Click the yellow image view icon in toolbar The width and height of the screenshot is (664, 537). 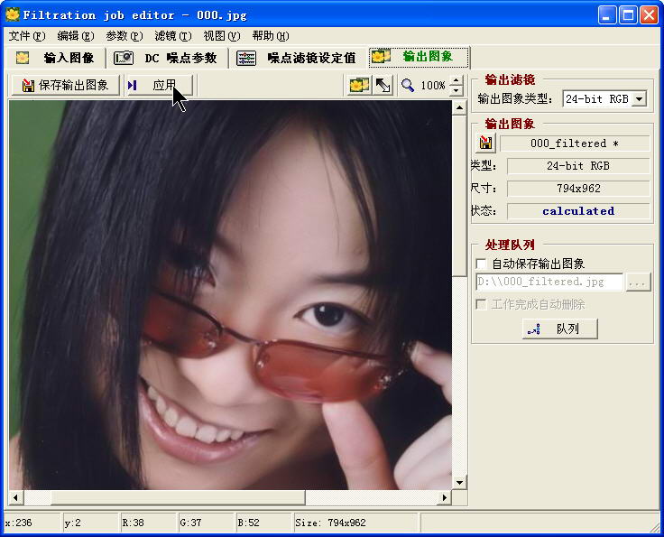click(360, 85)
